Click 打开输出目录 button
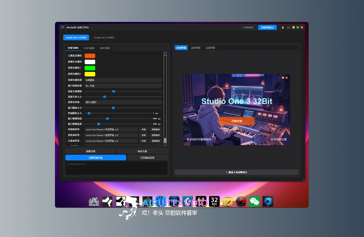Screen dimensions: 364x237 147,158
